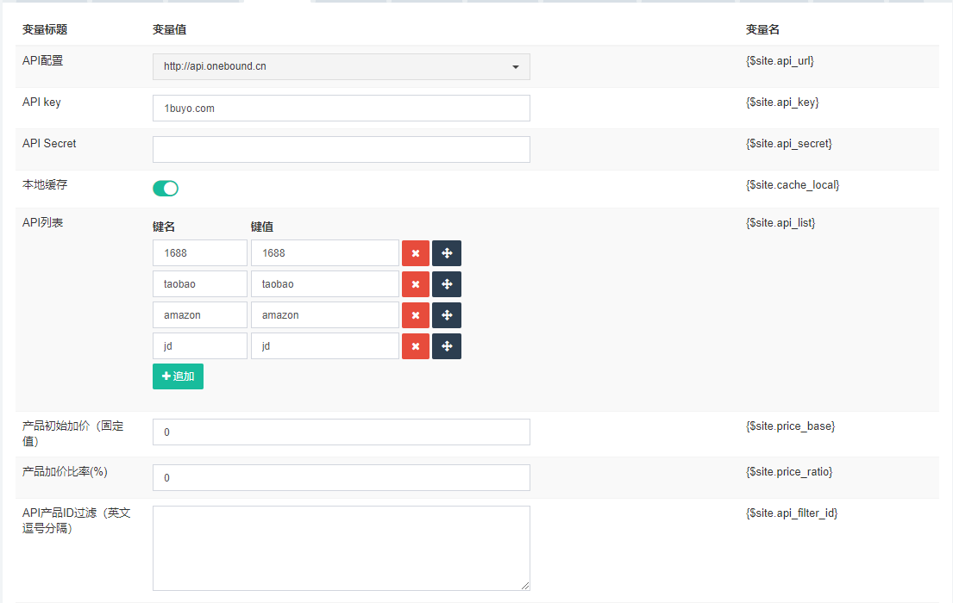Click the {$site.api_list} variable name
Viewport: 953px width, 603px height.
pos(781,223)
